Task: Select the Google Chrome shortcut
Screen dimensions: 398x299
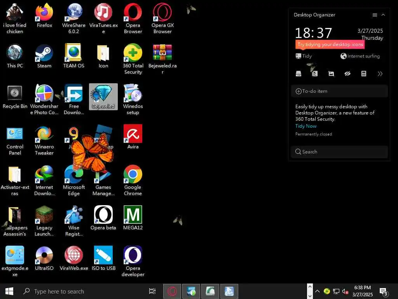Action: (x=133, y=181)
